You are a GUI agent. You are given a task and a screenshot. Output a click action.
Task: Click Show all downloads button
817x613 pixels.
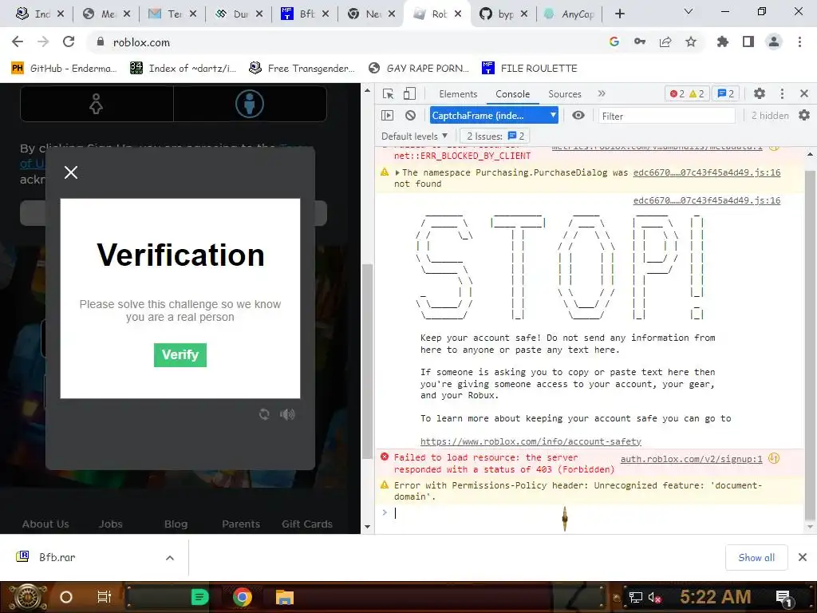click(x=756, y=558)
